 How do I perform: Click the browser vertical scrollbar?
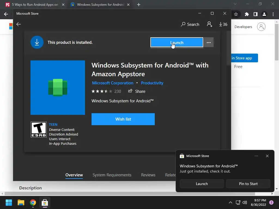click(277, 42)
